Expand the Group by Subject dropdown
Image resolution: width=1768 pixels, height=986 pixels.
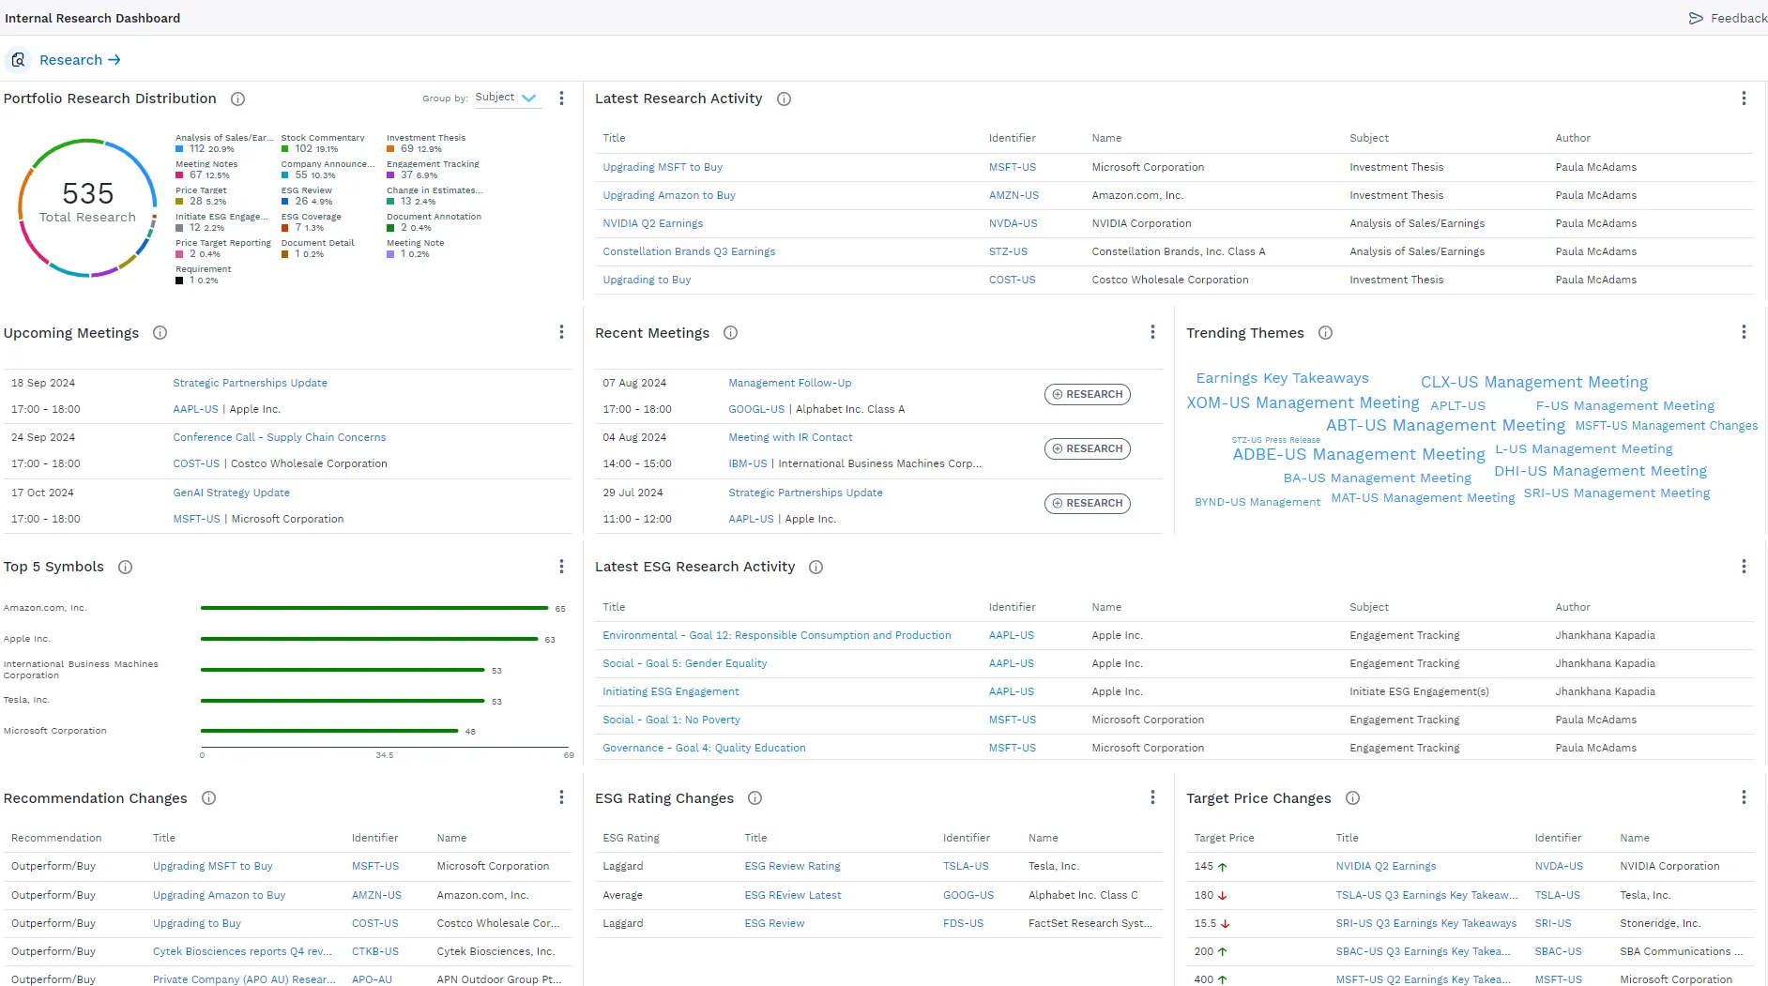click(x=507, y=98)
